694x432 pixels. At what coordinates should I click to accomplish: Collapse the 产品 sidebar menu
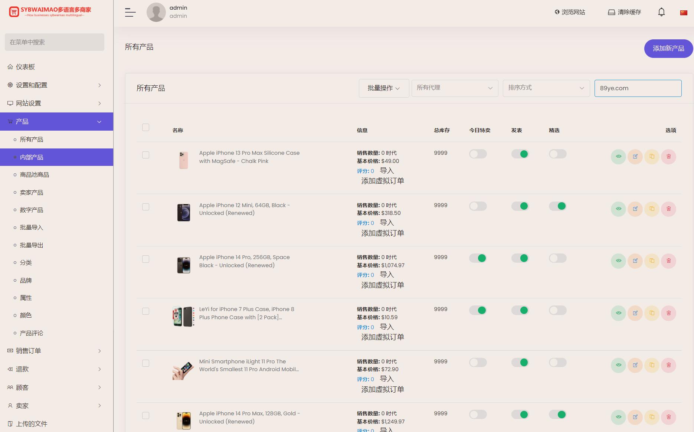pyautogui.click(x=56, y=121)
